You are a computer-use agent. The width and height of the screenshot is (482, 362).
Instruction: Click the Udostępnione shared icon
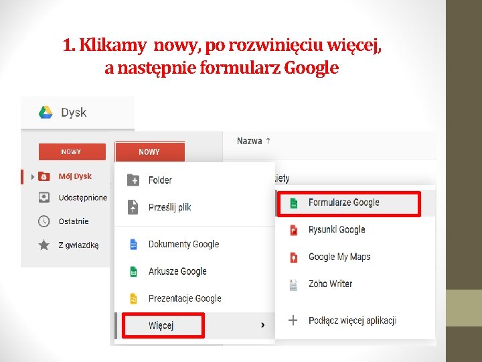click(x=44, y=197)
